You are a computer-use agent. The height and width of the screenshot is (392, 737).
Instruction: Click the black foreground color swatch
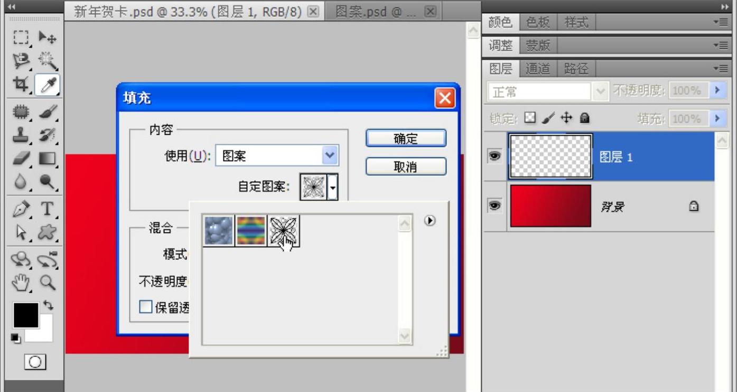tap(25, 315)
